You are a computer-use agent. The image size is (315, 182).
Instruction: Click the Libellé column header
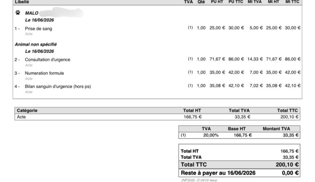[x=22, y=2]
